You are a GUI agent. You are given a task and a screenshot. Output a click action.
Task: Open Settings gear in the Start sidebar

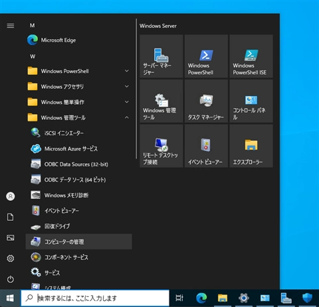11,259
